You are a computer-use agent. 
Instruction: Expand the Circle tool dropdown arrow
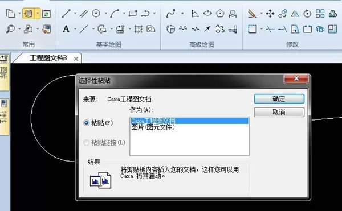105,14
